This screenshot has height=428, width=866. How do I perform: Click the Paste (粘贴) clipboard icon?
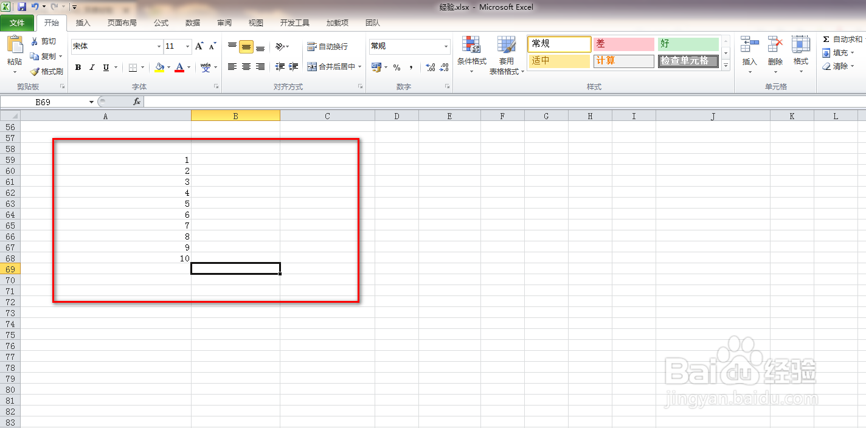(15, 46)
